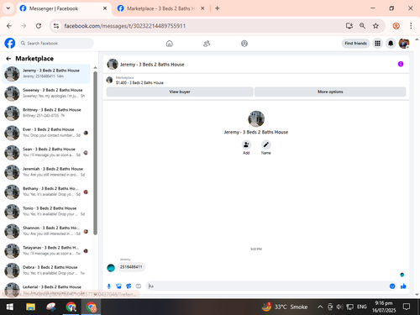
Task: Open the Windows Start menu
Action: point(10,307)
